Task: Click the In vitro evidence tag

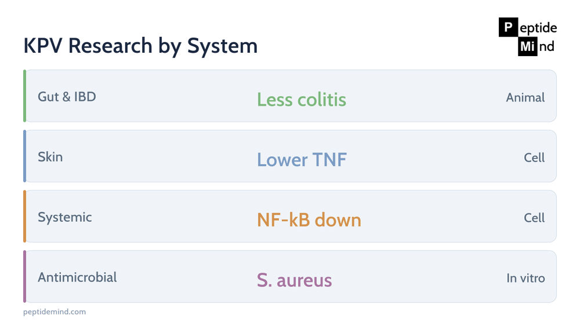Action: (x=525, y=278)
